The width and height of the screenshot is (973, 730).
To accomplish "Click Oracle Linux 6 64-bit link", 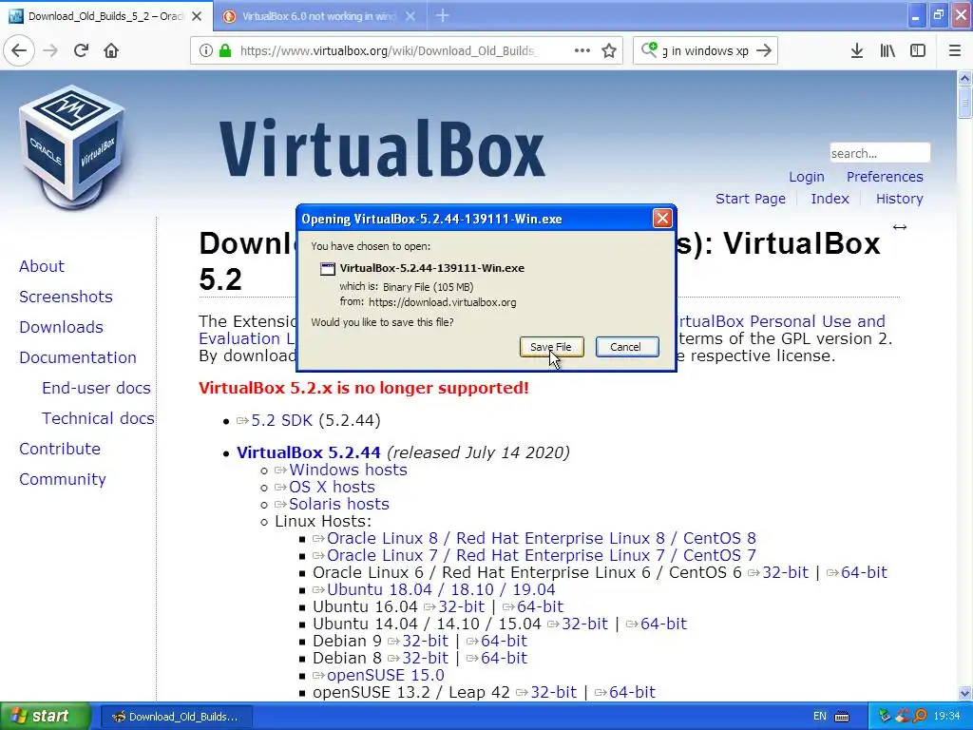I will coord(864,572).
